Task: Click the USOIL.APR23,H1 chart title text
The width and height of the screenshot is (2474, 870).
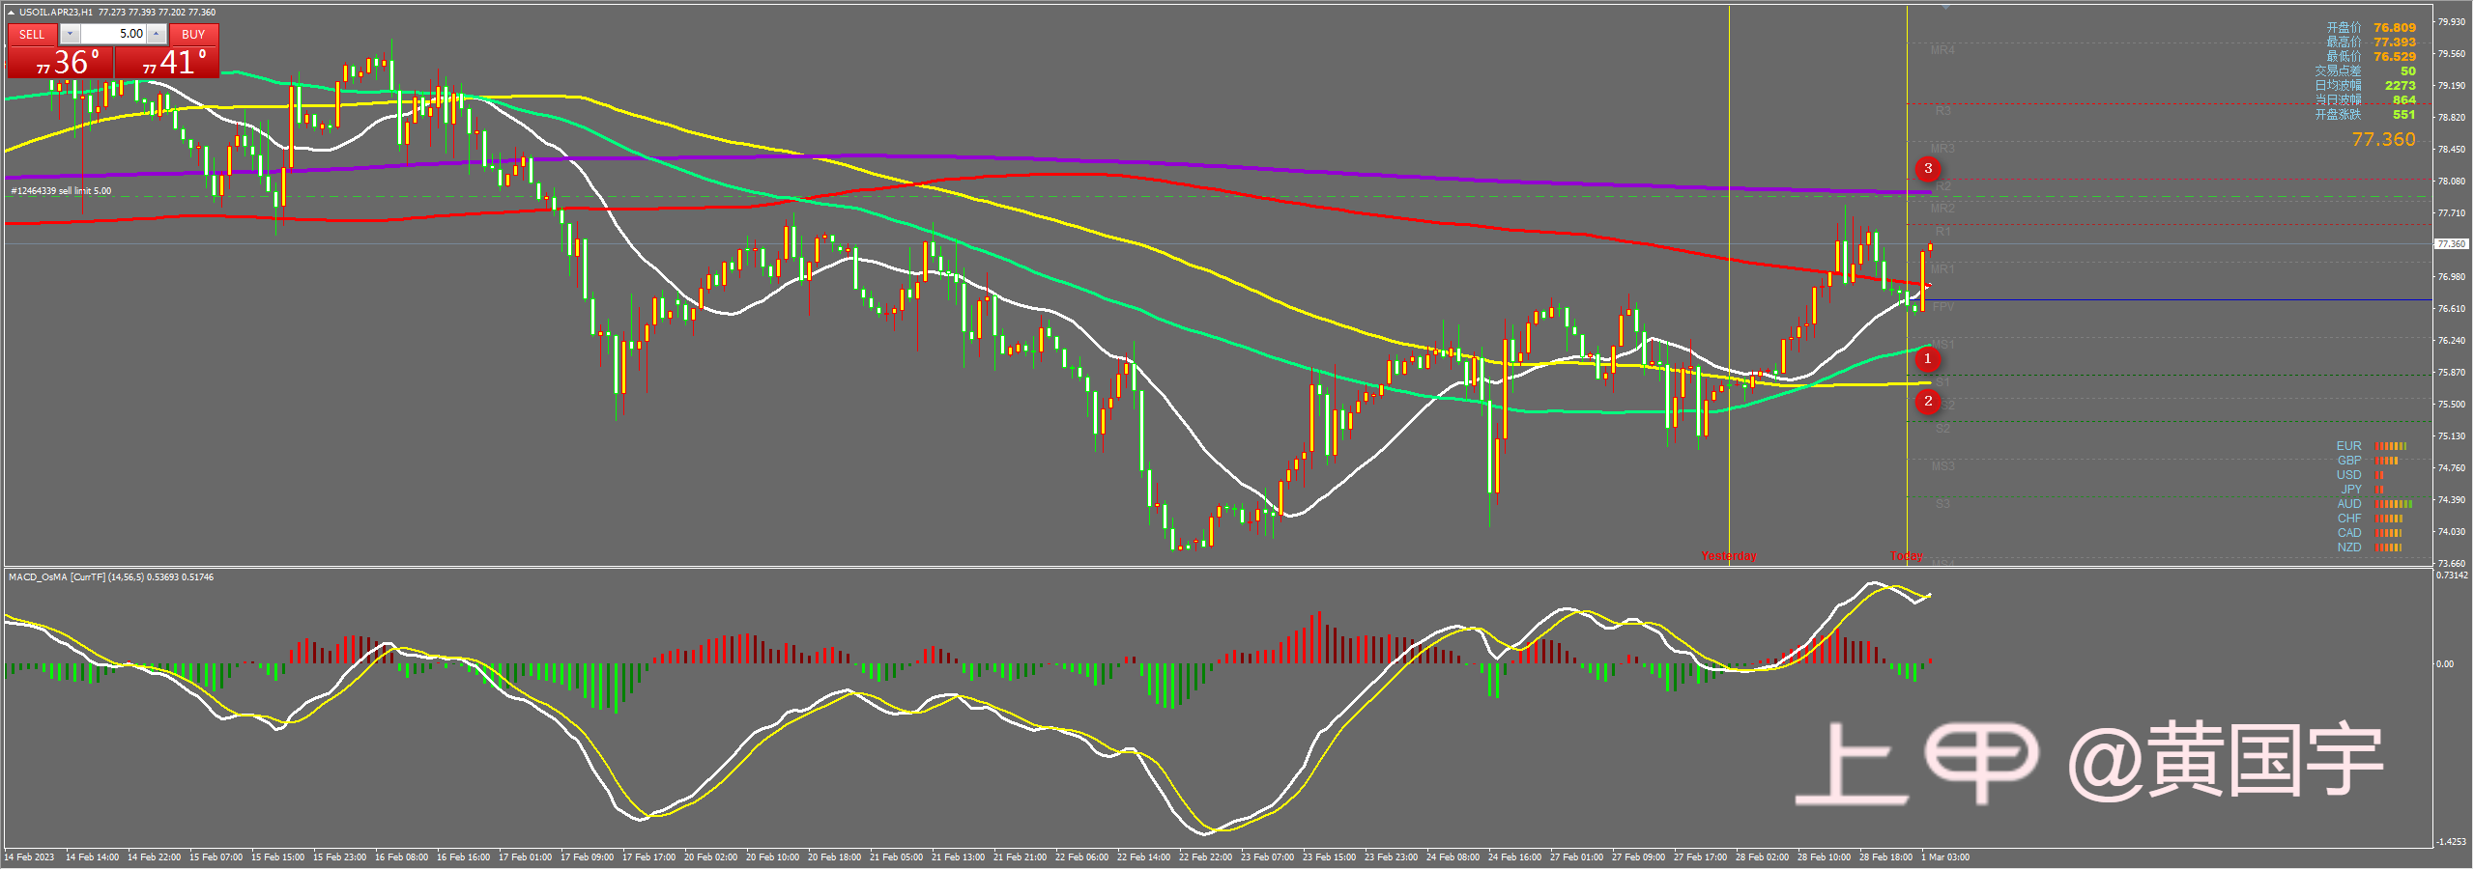Action: 56,13
